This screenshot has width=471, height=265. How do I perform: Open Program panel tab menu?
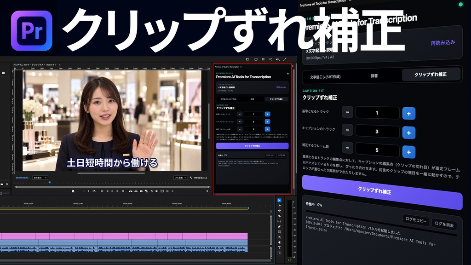[x=59, y=64]
